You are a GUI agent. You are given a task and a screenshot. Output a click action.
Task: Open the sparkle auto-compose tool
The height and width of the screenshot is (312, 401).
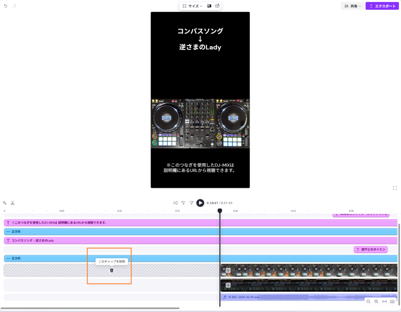[x=5, y=203]
